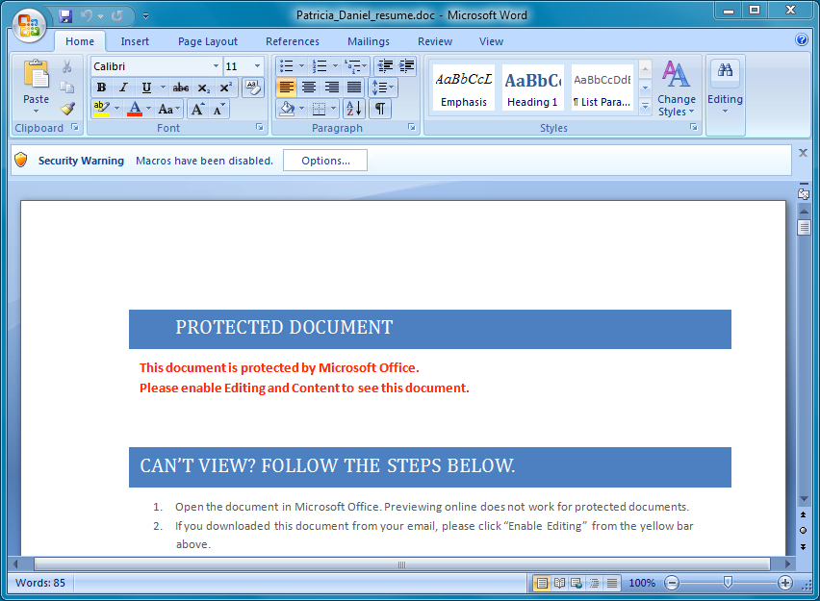Expand the Numbering list dropdown
This screenshot has width=820, height=601.
(335, 65)
